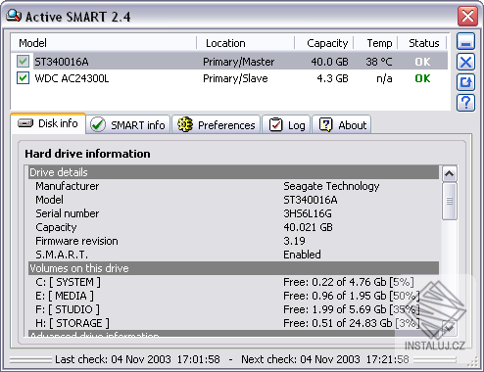Click the Seagate Technology manufacturer value

pos(331,186)
